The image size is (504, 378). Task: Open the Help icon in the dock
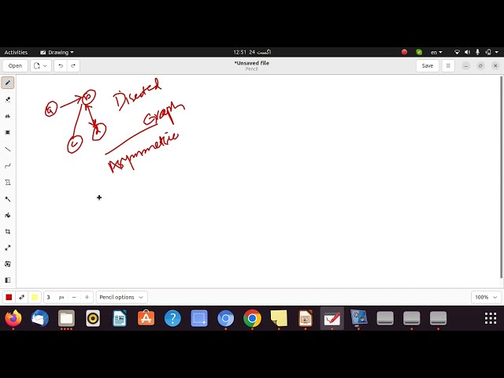click(x=172, y=318)
